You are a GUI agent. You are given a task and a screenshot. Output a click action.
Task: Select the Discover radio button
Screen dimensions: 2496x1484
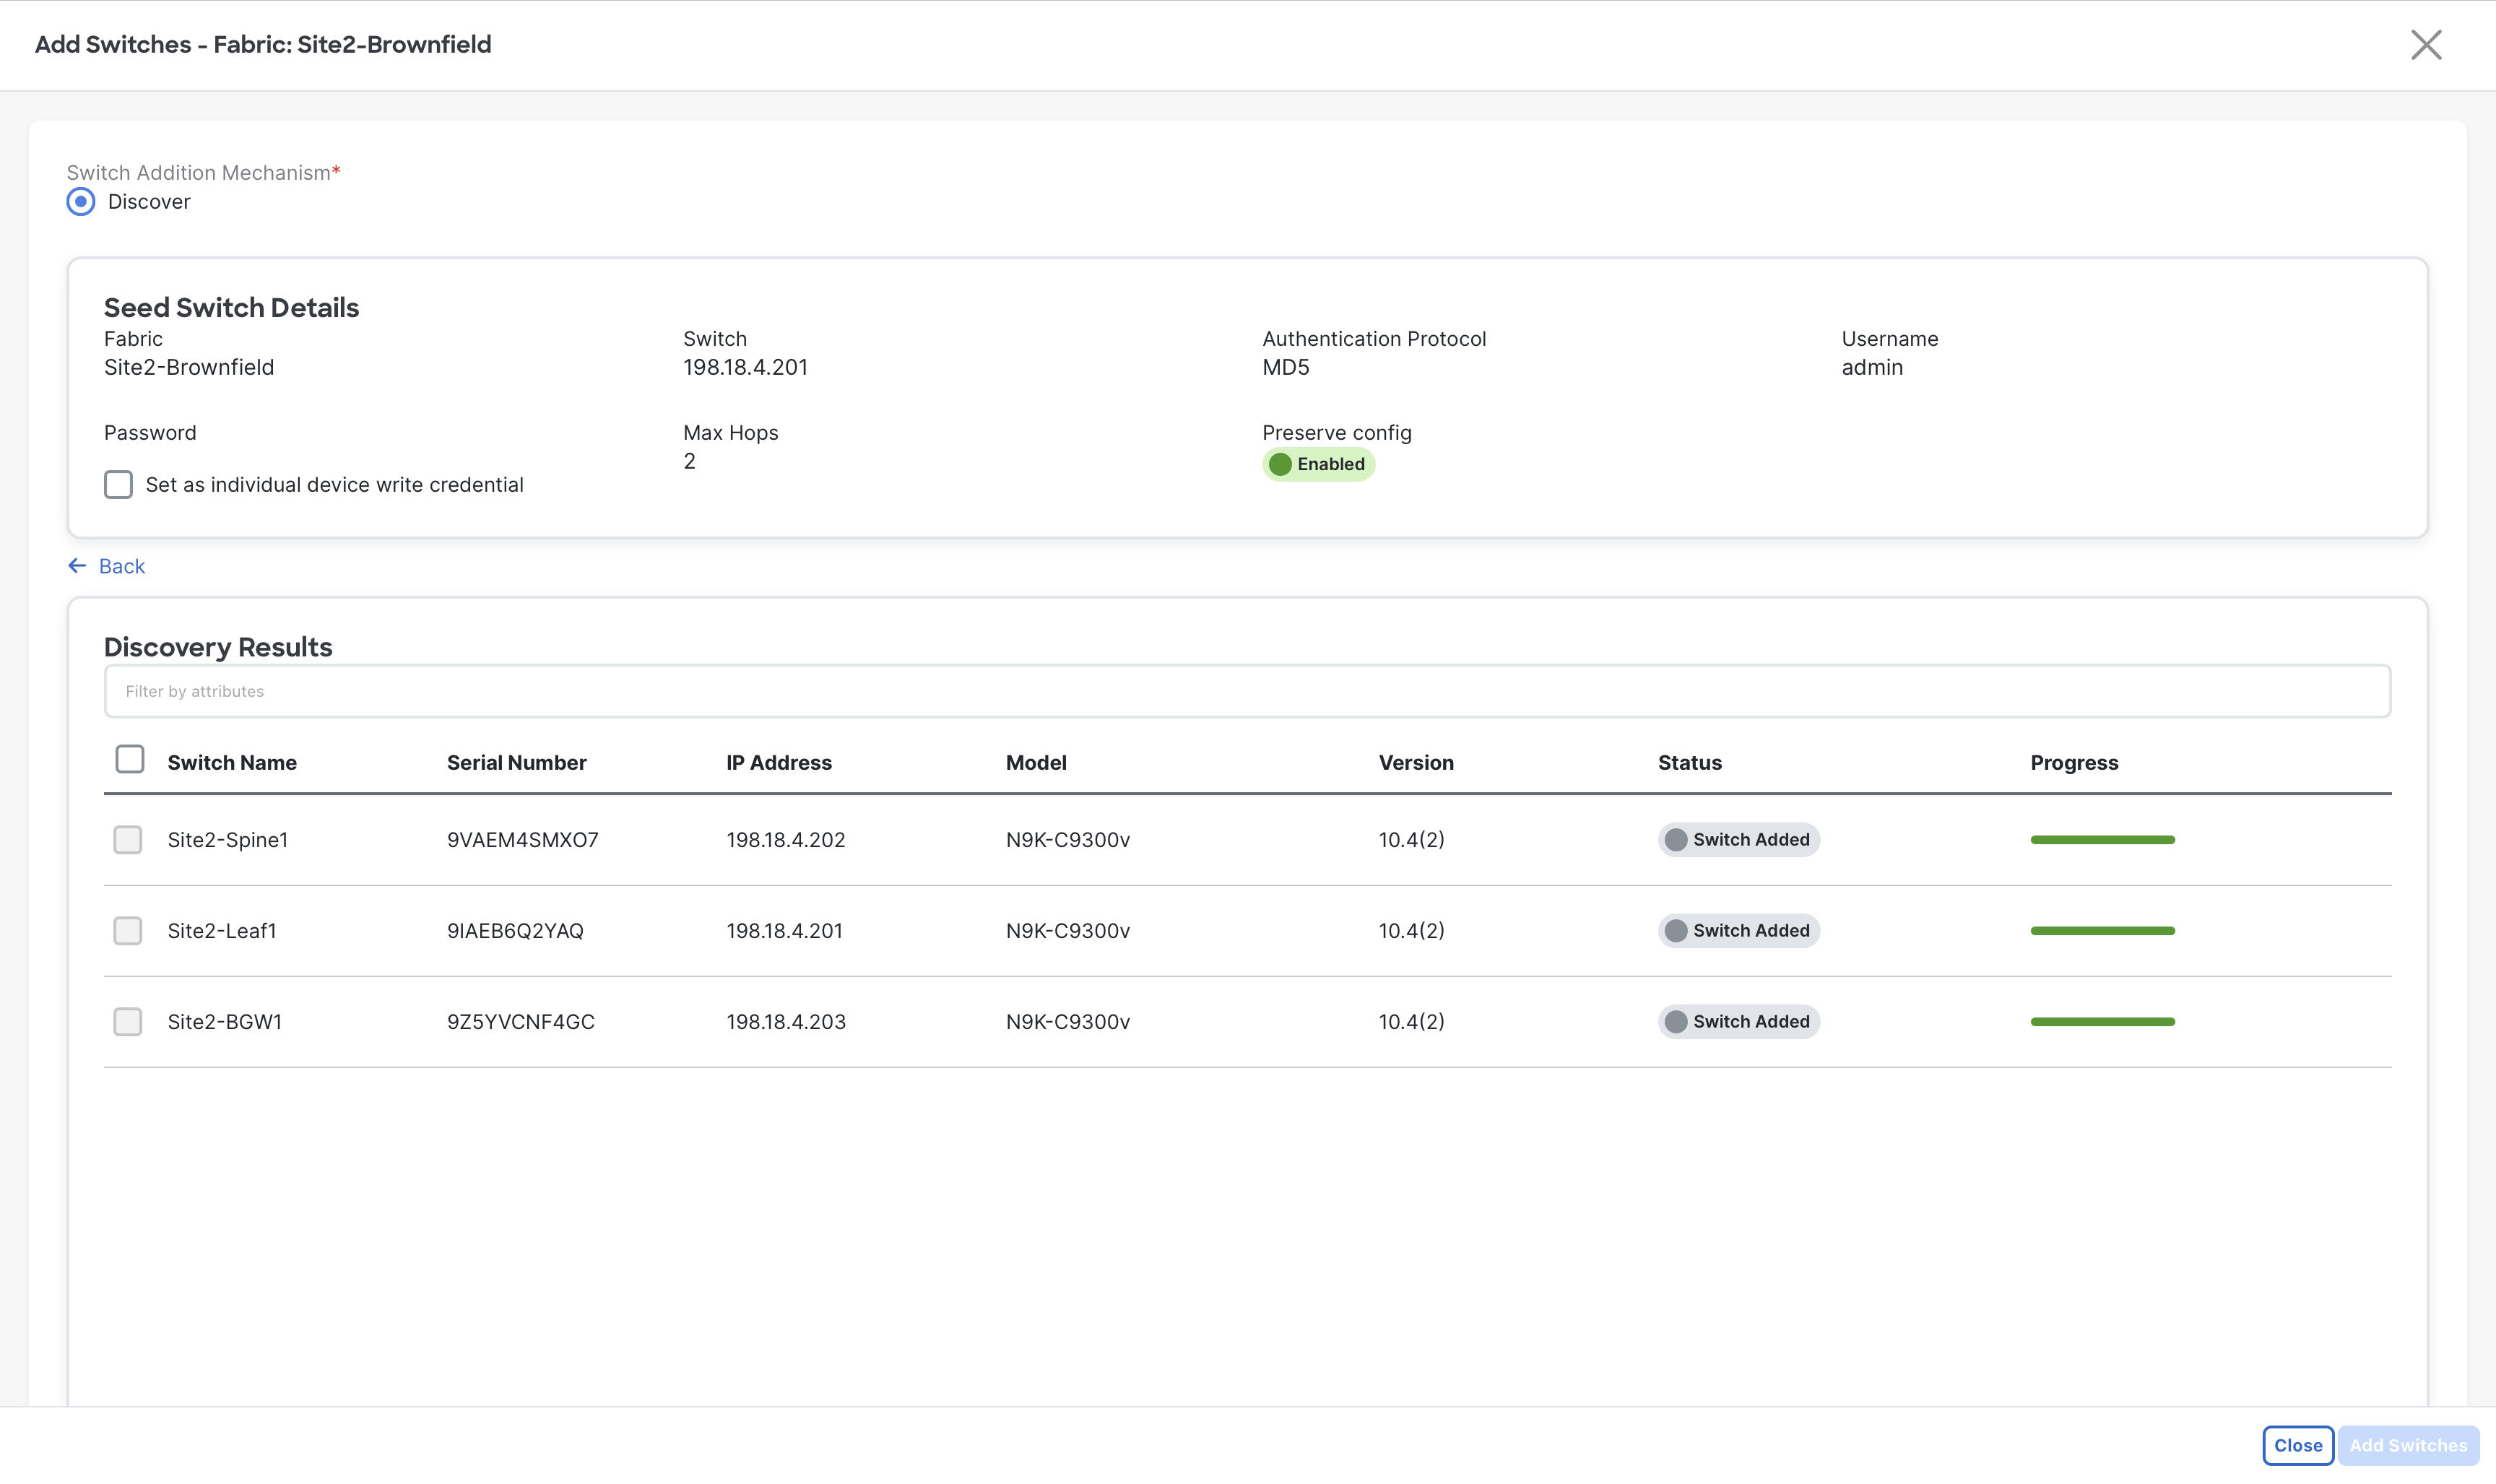coord(81,202)
